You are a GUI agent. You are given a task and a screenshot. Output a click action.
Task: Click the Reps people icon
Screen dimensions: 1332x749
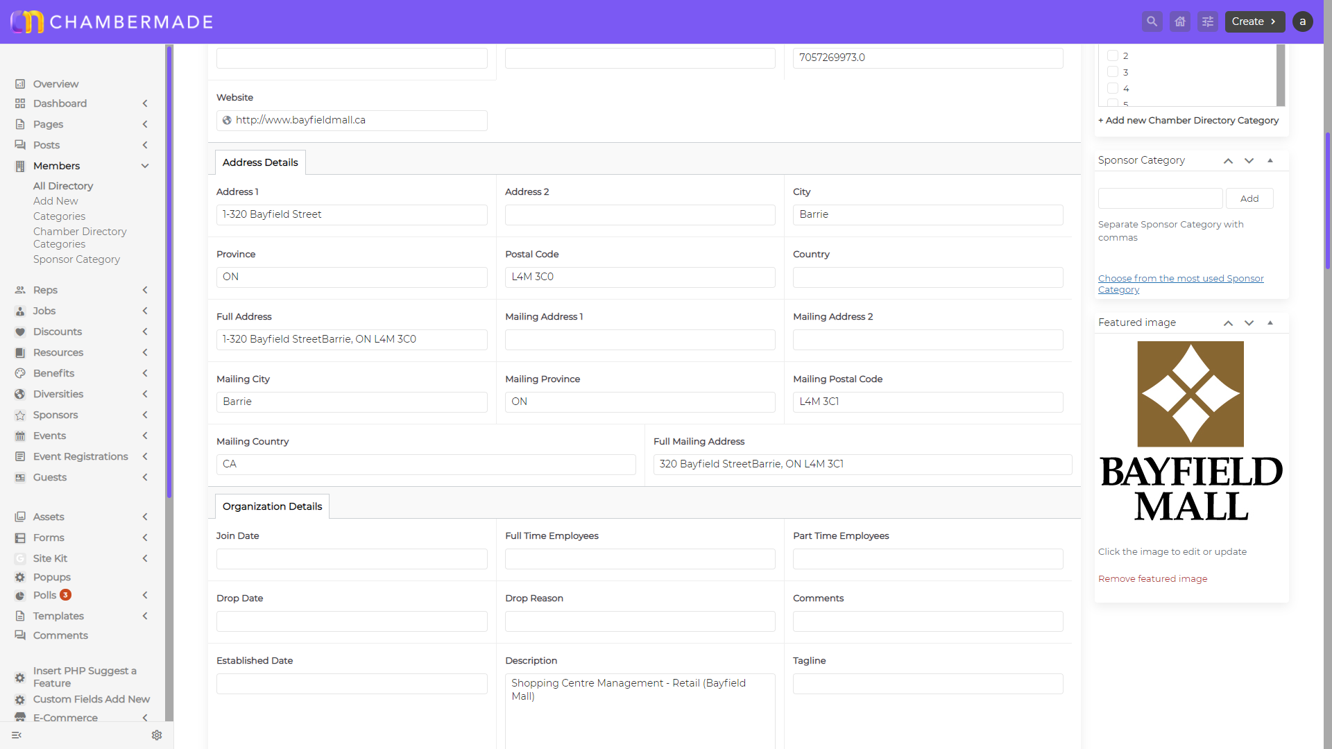[20, 290]
